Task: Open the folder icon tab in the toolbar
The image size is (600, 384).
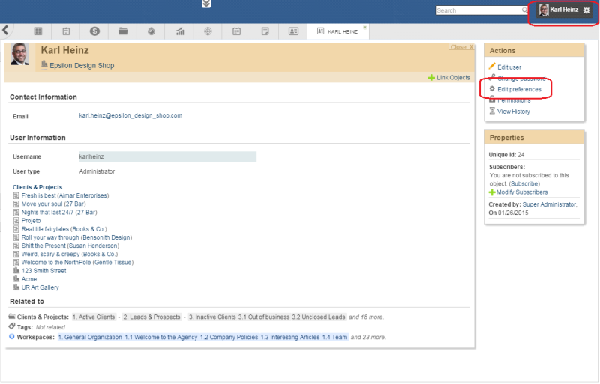Action: tap(123, 31)
